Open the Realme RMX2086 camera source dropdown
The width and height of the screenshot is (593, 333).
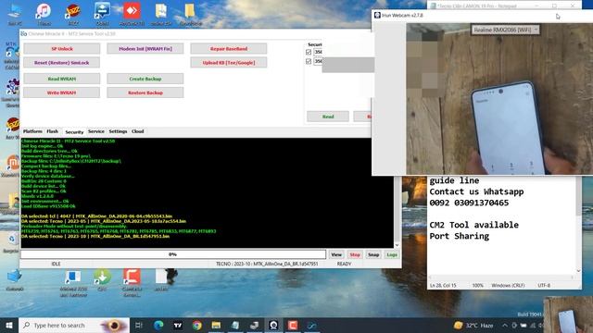pyautogui.click(x=505, y=30)
